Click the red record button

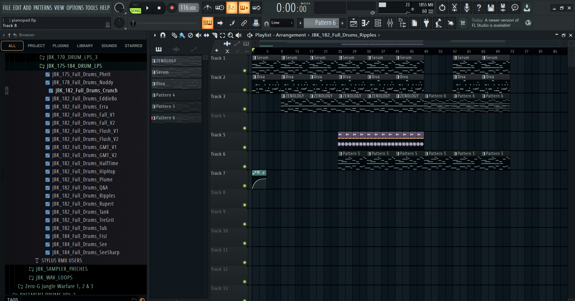172,8
